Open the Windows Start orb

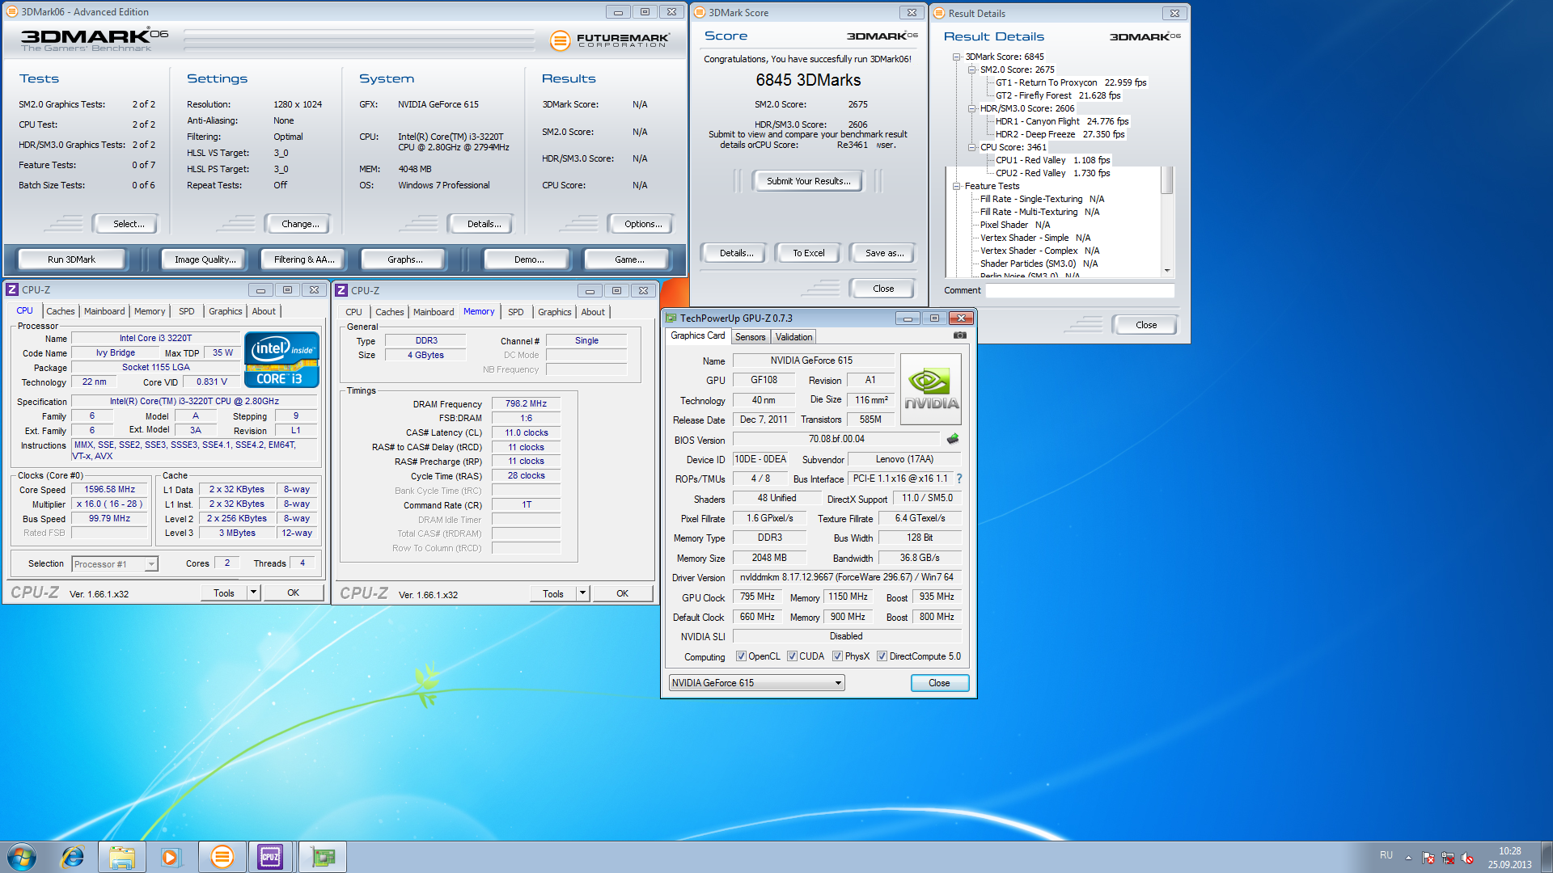click(x=22, y=857)
